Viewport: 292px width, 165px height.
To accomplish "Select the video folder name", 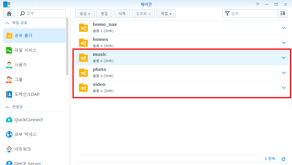I will click(99, 84).
